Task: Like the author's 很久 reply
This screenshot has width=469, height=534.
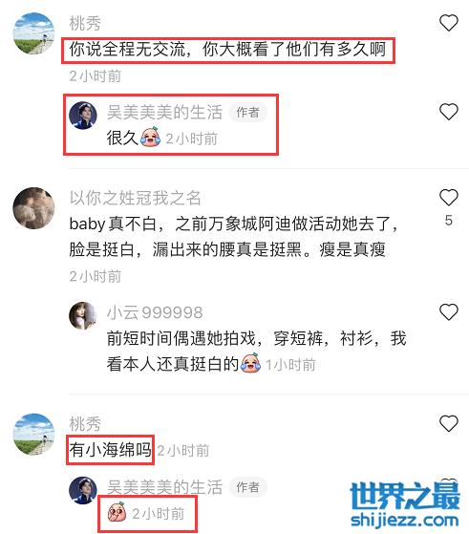Action: pos(449,112)
